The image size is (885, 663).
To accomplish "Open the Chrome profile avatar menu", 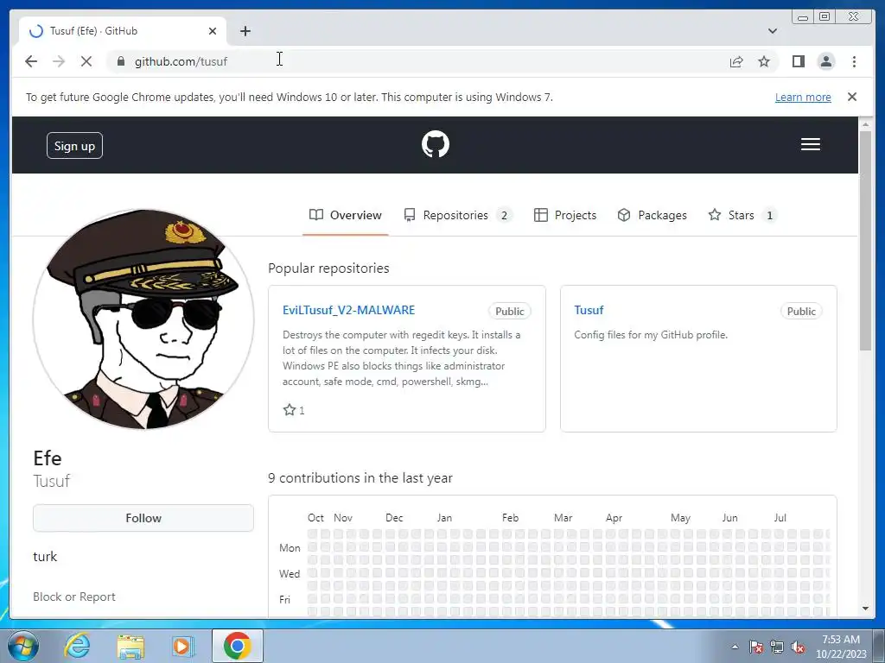I will coord(825,61).
